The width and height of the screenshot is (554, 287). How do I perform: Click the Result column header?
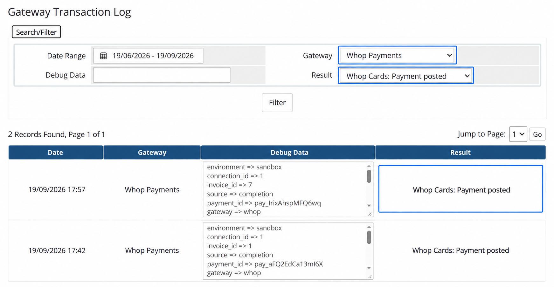[460, 152]
